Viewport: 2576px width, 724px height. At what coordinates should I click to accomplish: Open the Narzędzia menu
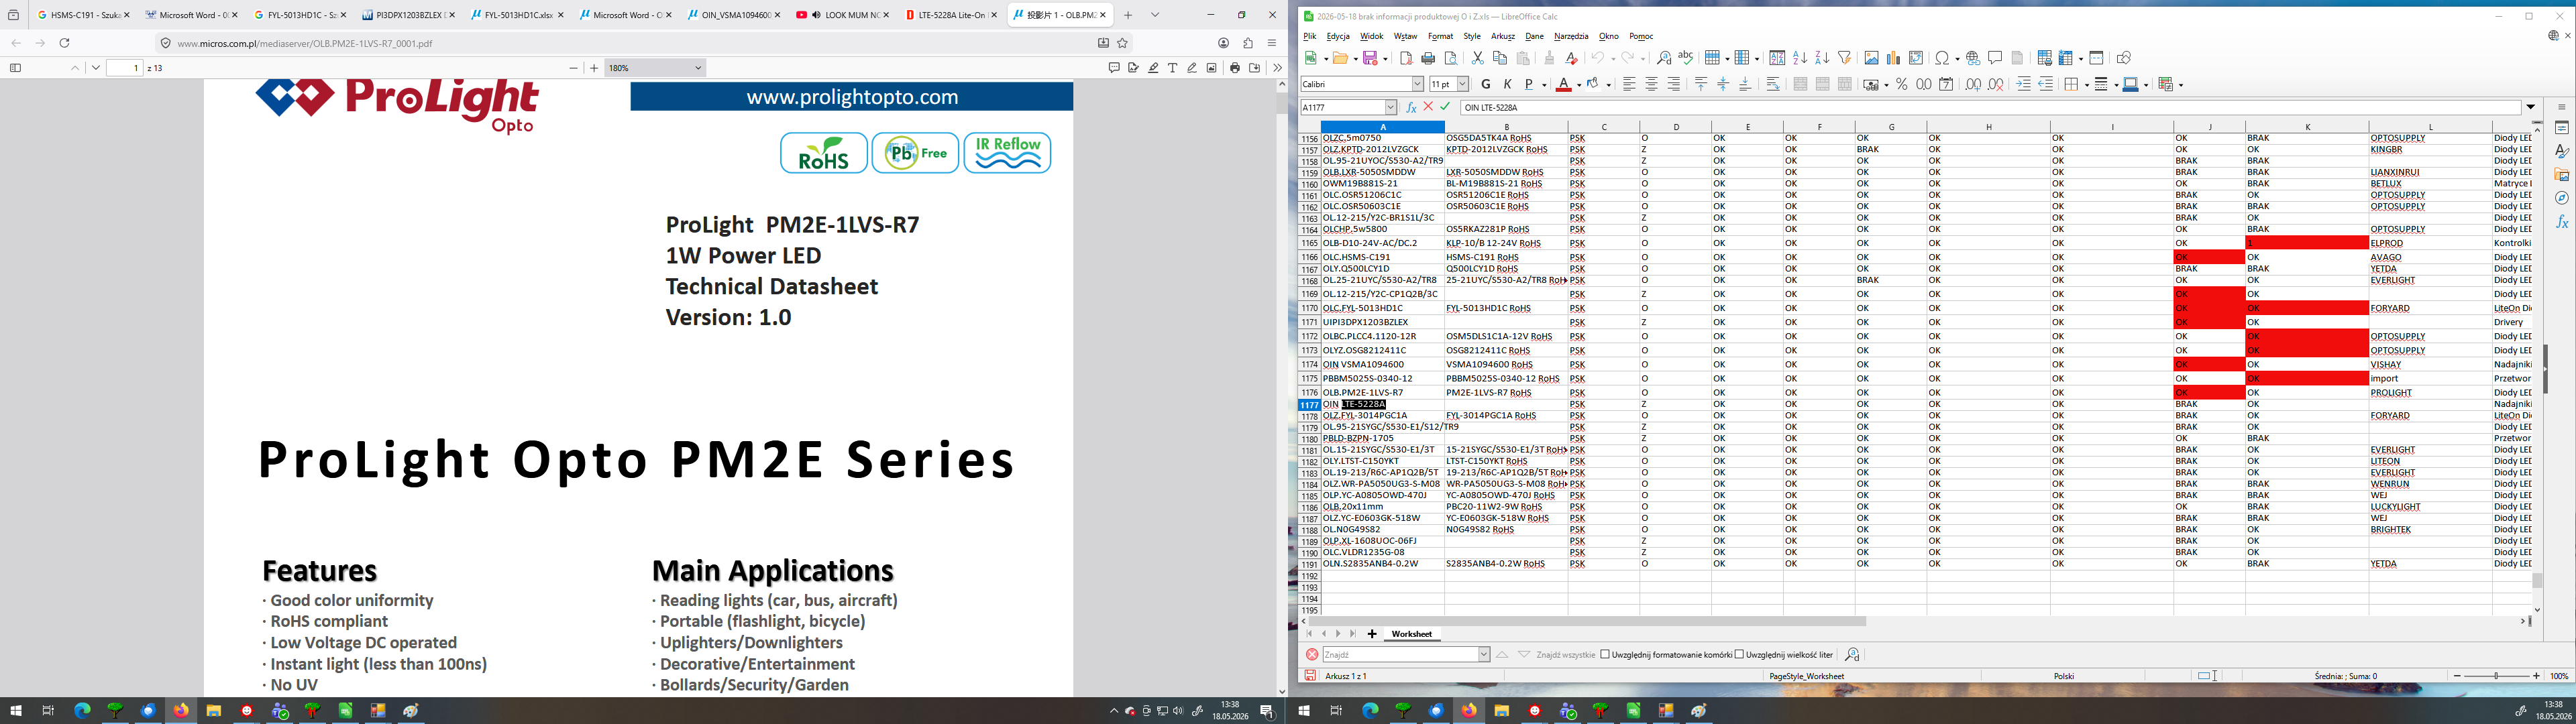pyautogui.click(x=1571, y=36)
